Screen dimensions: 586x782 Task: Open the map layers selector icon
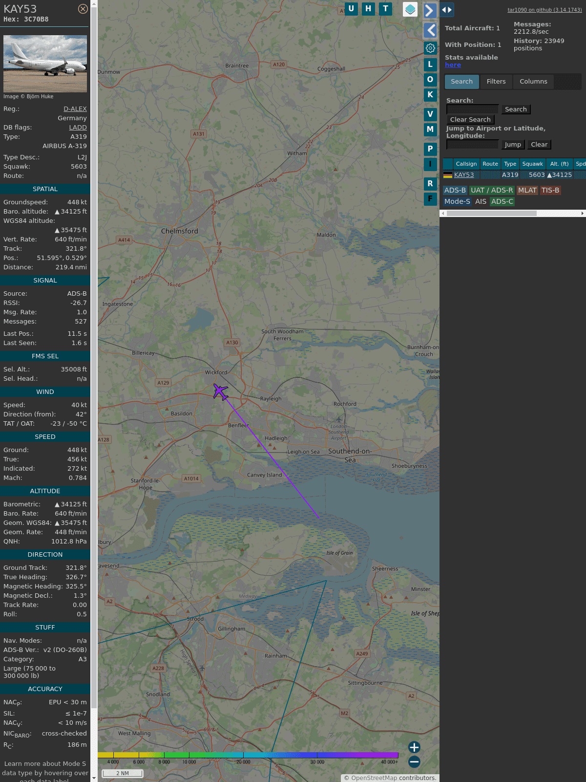pyautogui.click(x=410, y=9)
